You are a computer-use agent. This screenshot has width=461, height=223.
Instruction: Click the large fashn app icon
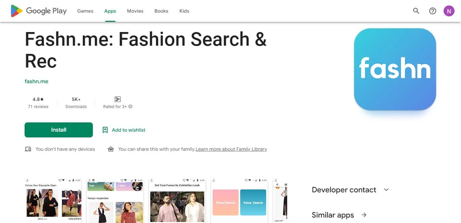[395, 69]
